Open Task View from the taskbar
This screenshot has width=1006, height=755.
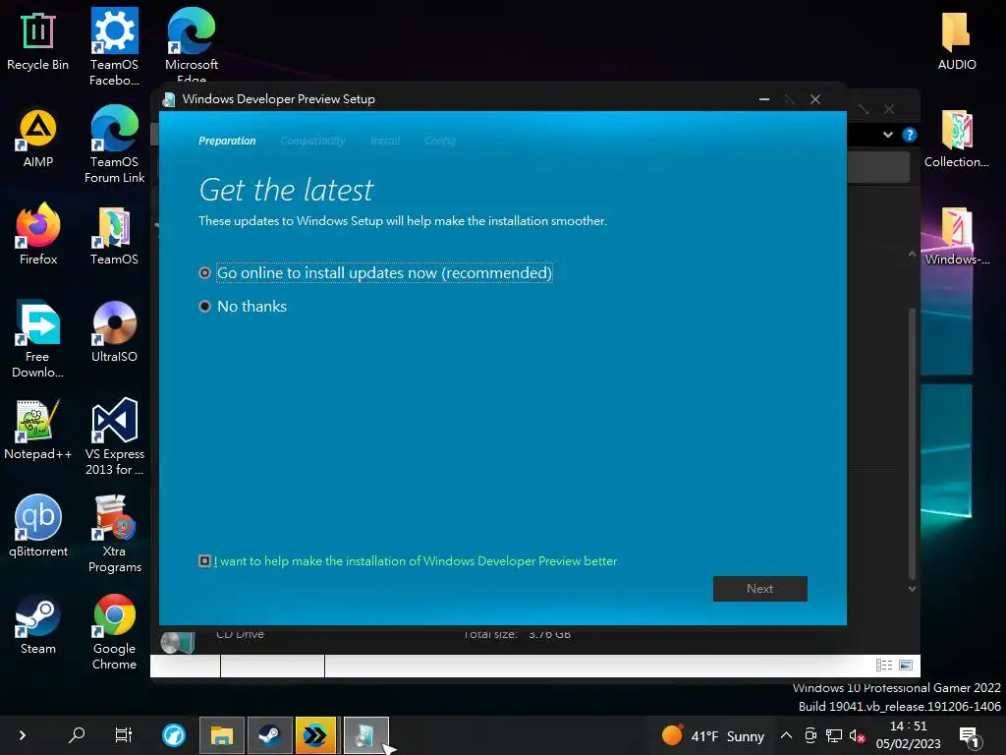pos(123,734)
